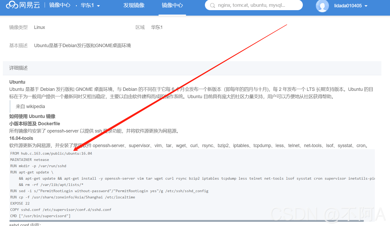Viewport: 390px width, 226px height.
Task: Click the RUN apt-get update line
Action: [32, 172]
